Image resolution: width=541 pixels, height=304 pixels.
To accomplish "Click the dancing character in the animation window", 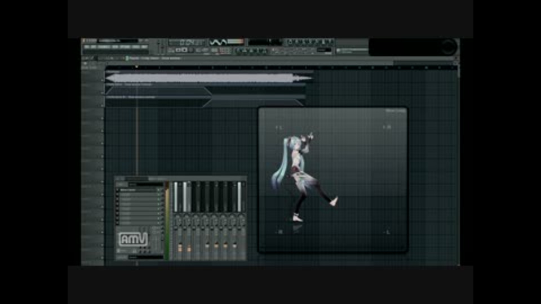I will click(304, 177).
